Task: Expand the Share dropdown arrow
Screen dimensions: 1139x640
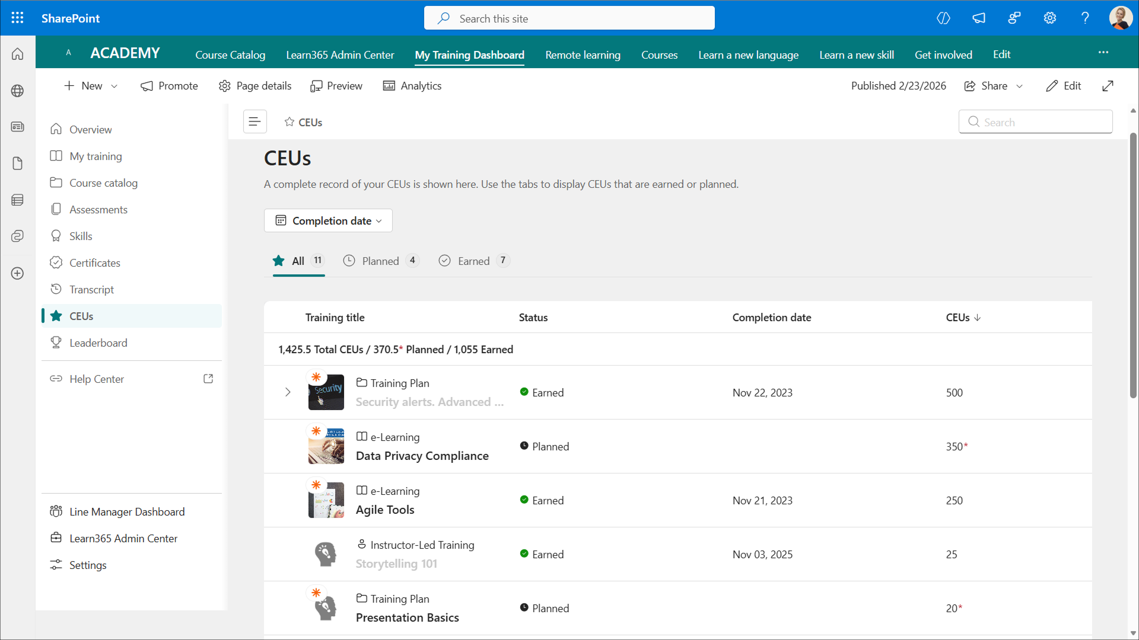Action: (x=1020, y=86)
